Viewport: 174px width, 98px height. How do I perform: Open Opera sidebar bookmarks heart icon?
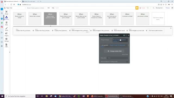2,38
